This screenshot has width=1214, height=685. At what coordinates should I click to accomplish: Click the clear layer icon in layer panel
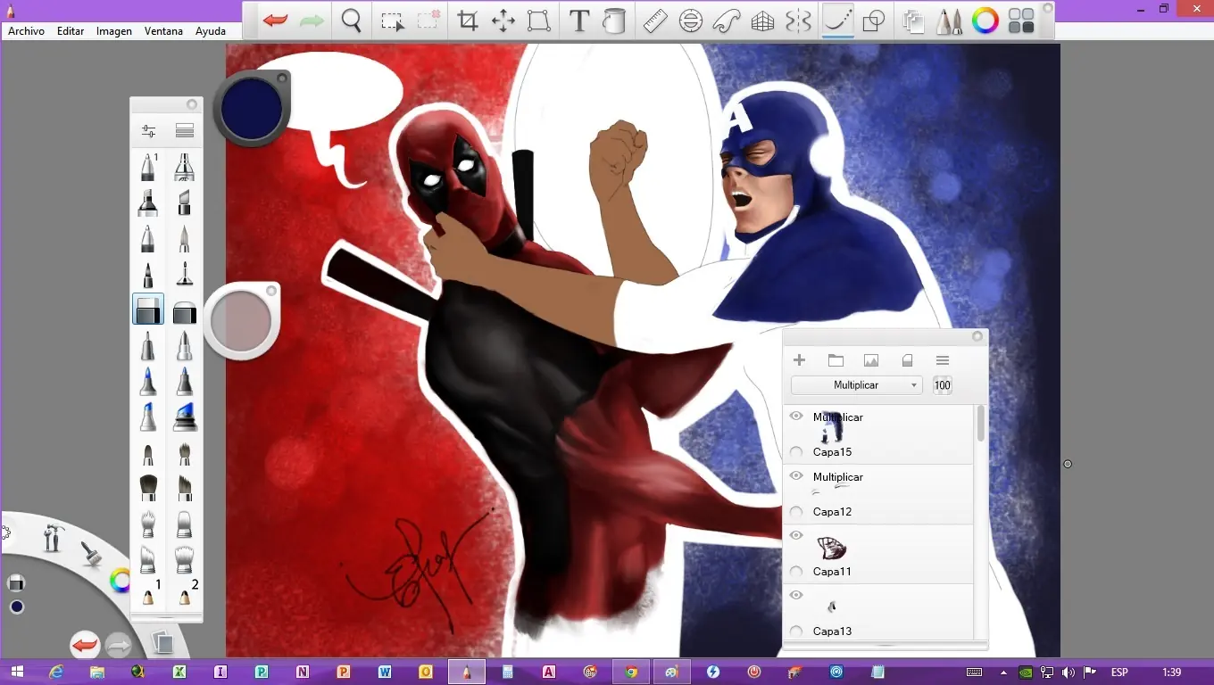coord(907,360)
